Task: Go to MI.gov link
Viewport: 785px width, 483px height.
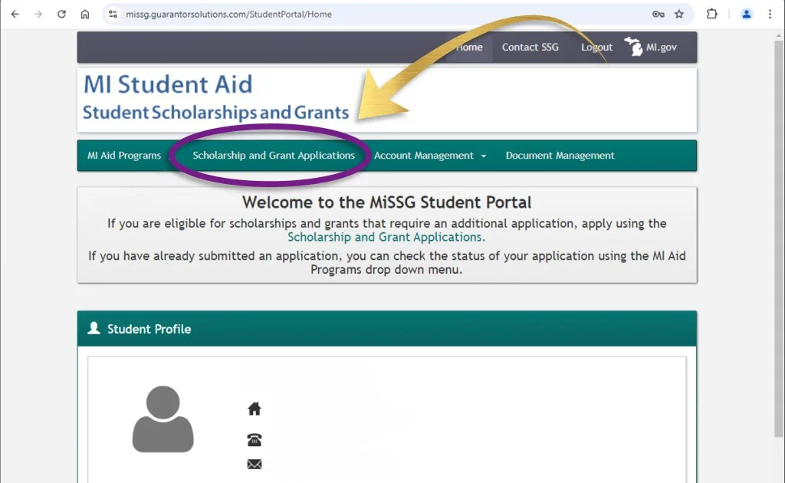Action: (661, 47)
